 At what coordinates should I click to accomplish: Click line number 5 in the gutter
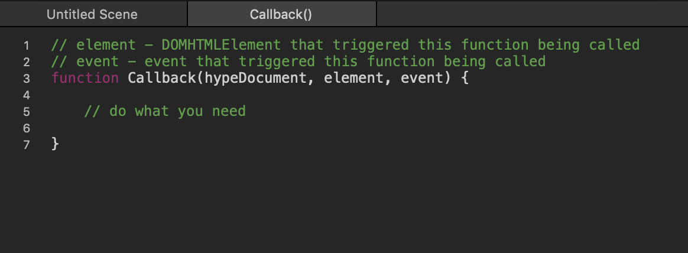(x=26, y=111)
